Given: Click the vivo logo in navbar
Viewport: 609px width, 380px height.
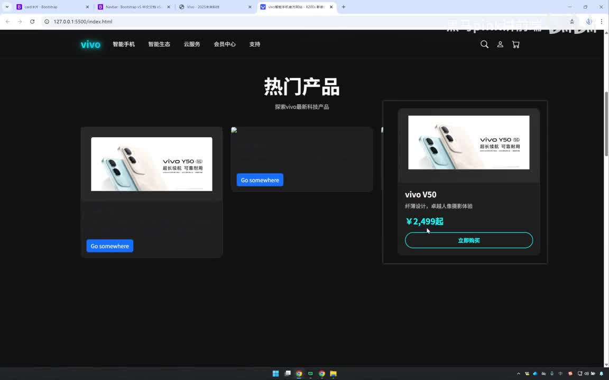Looking at the screenshot, I should pos(90,44).
